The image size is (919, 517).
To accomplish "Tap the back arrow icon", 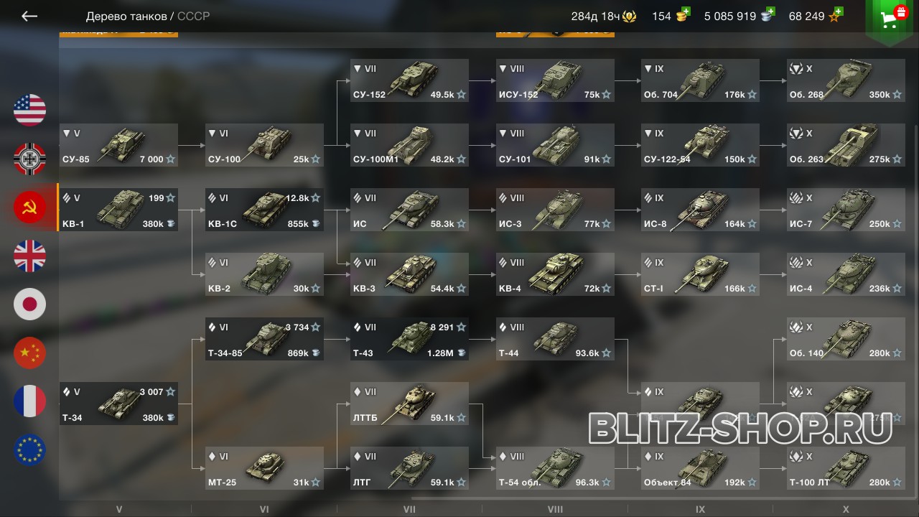I will pos(29,16).
